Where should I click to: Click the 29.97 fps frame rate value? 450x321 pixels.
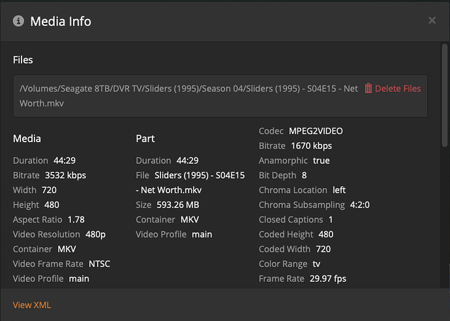[327, 279]
